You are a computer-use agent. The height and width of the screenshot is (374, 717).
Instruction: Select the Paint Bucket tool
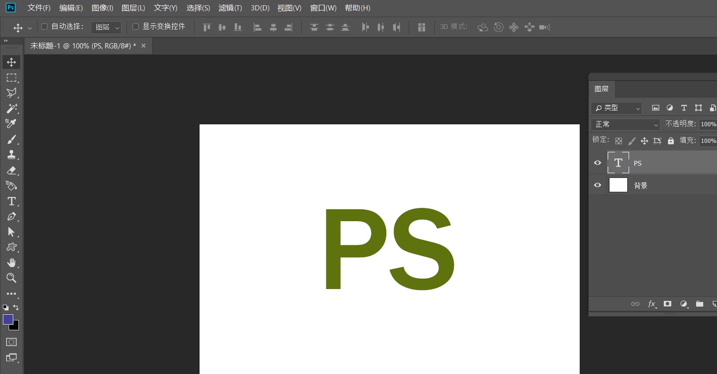tap(11, 186)
